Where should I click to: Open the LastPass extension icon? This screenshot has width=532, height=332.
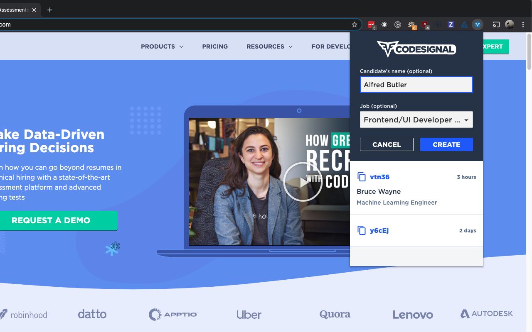point(371,24)
